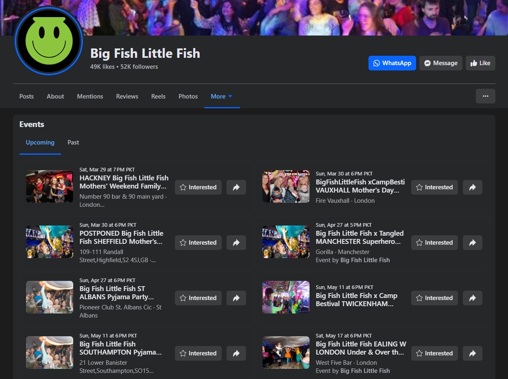Share the Camp Bestival TWICKENHAM event
508x379 pixels.
473,298
